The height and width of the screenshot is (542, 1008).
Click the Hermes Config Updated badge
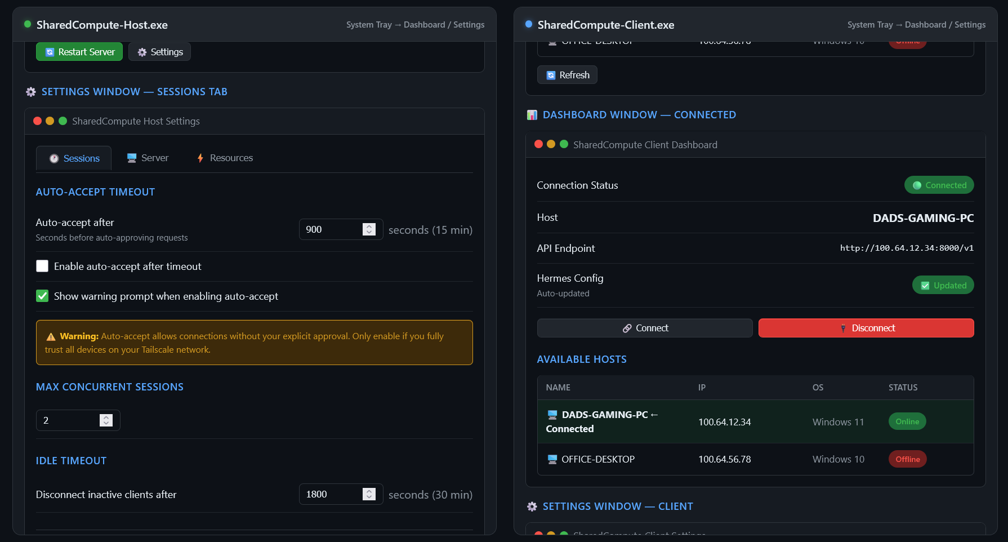point(943,285)
